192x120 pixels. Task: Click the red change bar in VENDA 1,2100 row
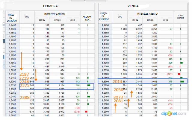click(x=179, y=74)
